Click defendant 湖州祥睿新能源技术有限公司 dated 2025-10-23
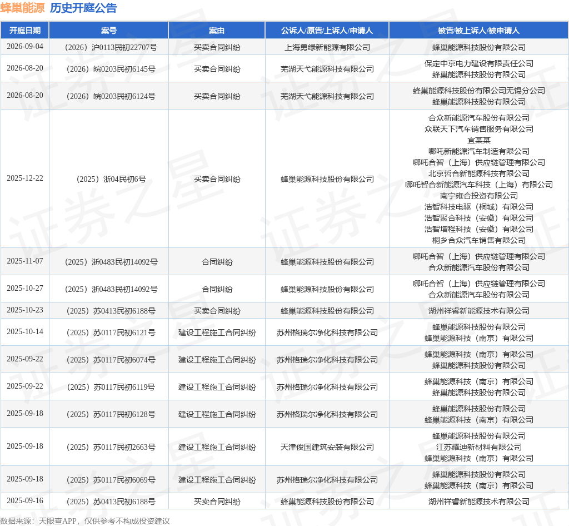Screen dimensions: 569x526 [478, 311]
